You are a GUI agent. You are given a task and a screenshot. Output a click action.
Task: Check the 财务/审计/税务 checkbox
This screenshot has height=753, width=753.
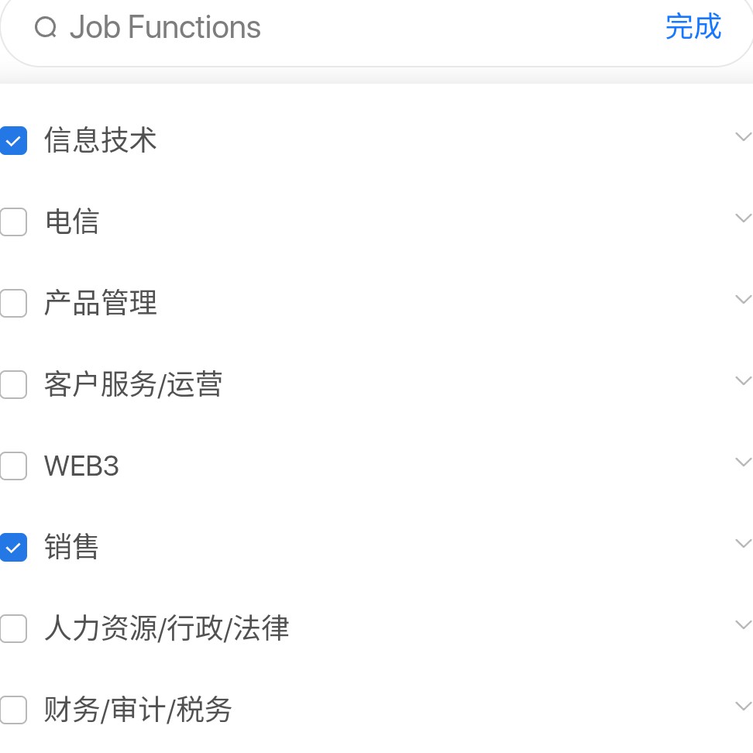13,710
